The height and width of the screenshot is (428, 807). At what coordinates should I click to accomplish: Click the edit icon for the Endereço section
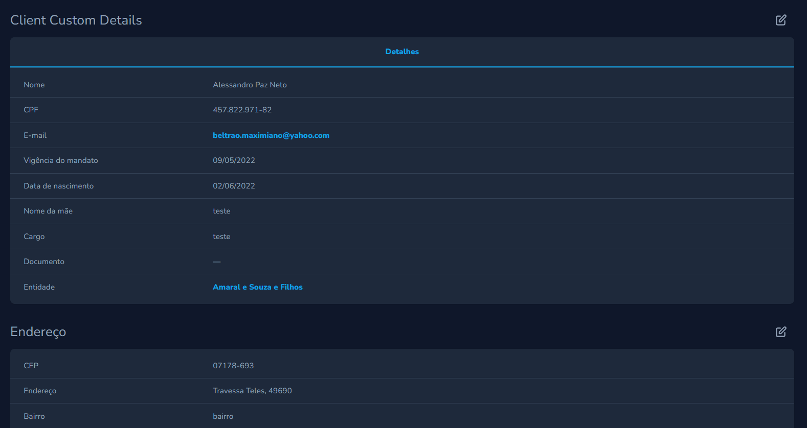click(781, 332)
